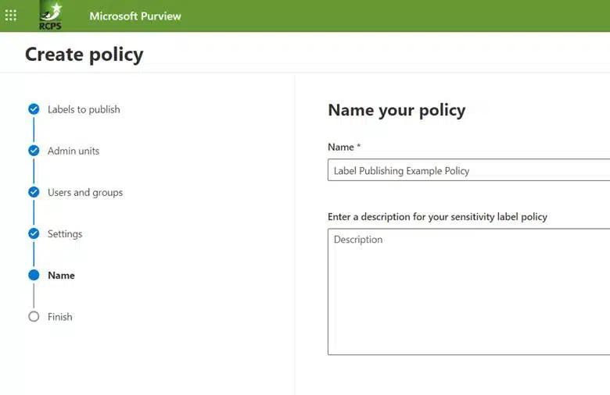
Task: Click into the Description text area
Action: click(x=468, y=292)
